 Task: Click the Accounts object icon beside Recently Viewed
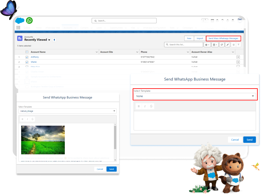click(20, 38)
